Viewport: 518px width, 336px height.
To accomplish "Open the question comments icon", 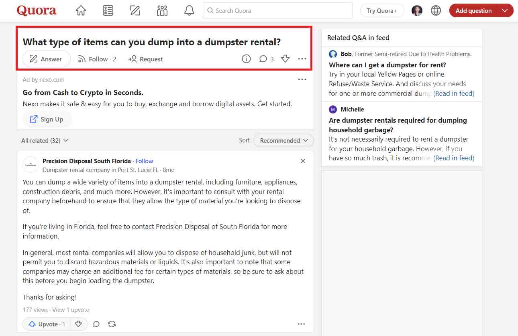I will coord(266,59).
